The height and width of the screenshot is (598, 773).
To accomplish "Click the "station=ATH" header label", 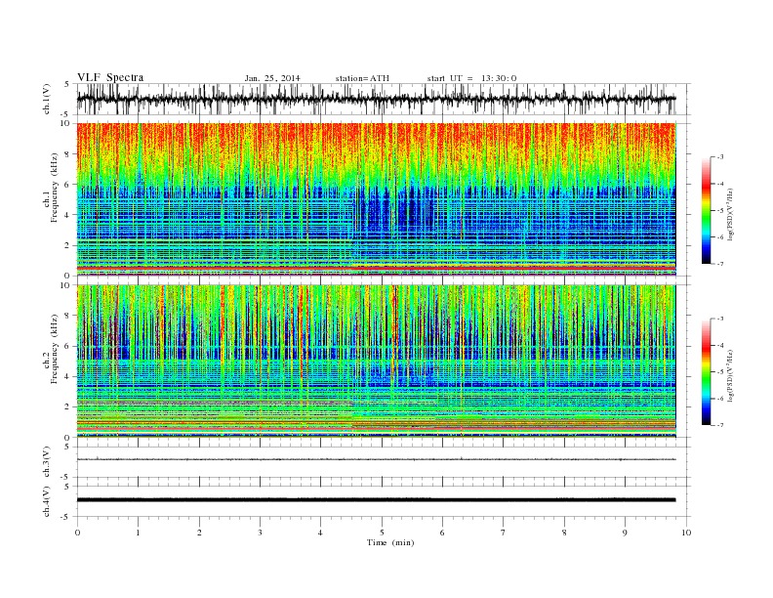I will pos(362,78).
